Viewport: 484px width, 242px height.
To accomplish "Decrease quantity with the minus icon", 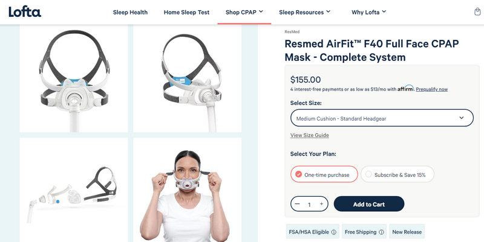I will (x=297, y=204).
